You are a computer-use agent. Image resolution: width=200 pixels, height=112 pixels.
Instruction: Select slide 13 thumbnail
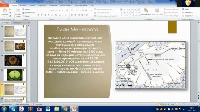tap(15, 46)
